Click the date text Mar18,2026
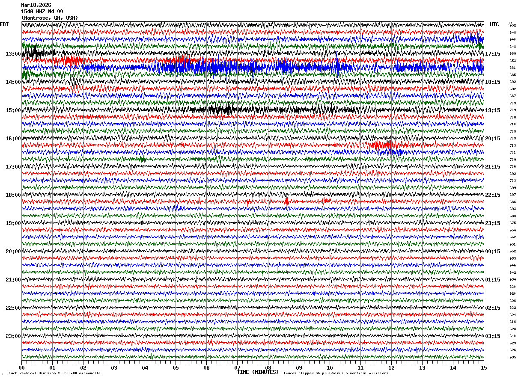Screen dimensions: 518x379 tap(36, 5)
